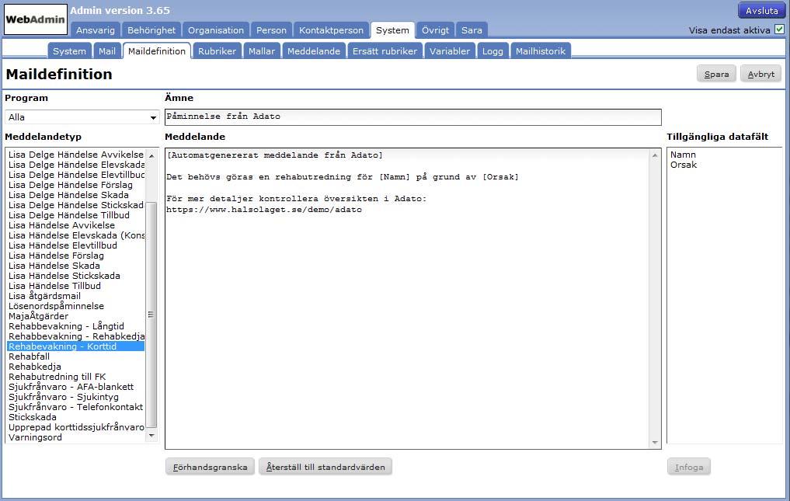Open the Program dropdown showing Alla
This screenshot has height=501, width=790.
[82, 117]
